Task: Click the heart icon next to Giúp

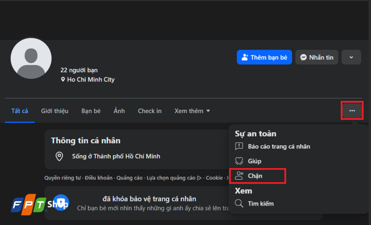Action: click(239, 161)
